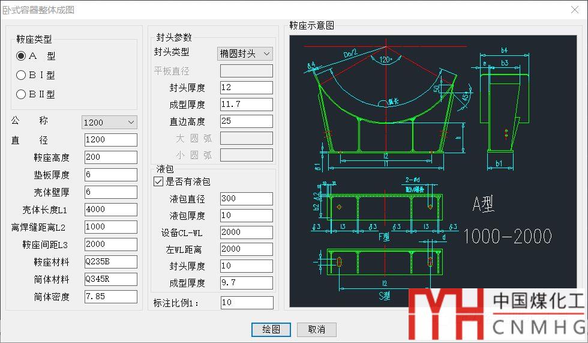
Task: Click the 鞍座材料 field showing Q235B
Action: 110,262
